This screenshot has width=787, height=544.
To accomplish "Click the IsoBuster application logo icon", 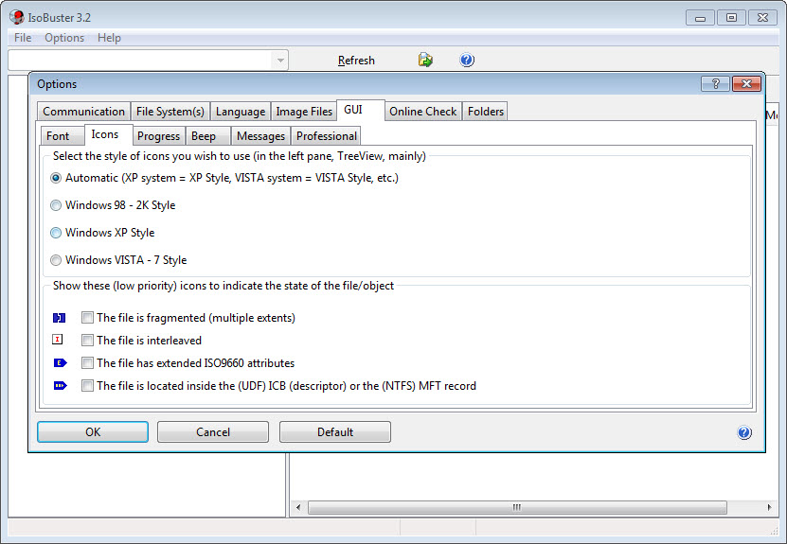I will tap(16, 18).
